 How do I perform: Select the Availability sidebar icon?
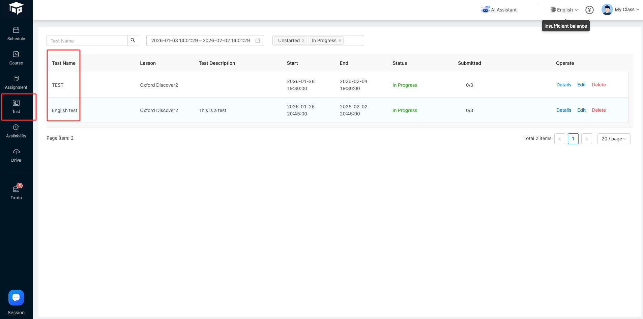coord(16,131)
